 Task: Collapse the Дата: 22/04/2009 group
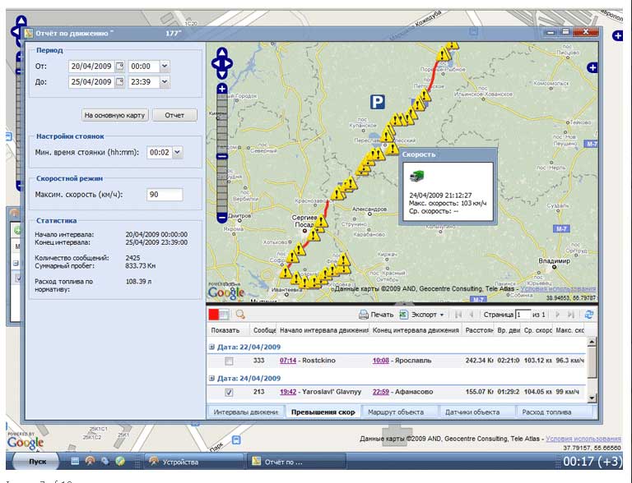(x=212, y=347)
